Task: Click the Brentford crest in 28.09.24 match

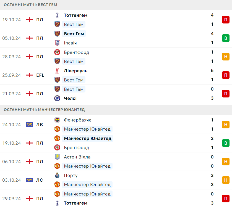Action: (57, 52)
